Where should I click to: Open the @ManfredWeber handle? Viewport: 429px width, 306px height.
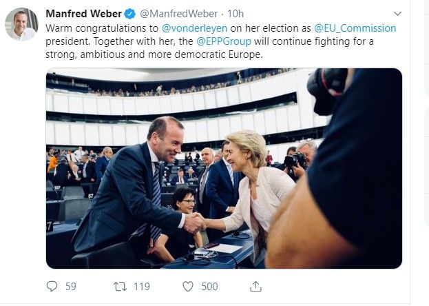pyautogui.click(x=178, y=14)
